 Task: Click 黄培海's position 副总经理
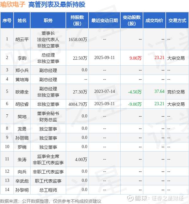pos(48,80)
